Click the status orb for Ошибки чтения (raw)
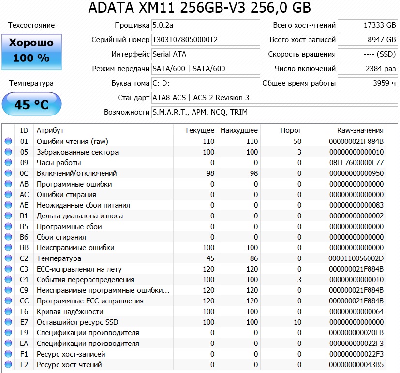Viewport: 400px width, 373px height. (8, 142)
